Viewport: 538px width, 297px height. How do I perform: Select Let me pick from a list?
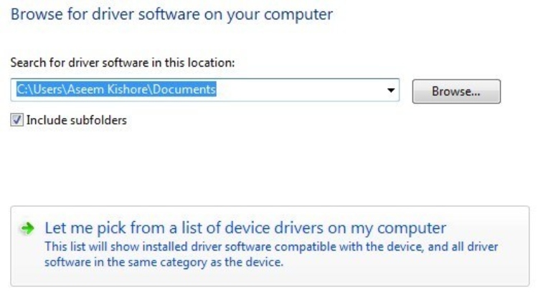(x=245, y=228)
